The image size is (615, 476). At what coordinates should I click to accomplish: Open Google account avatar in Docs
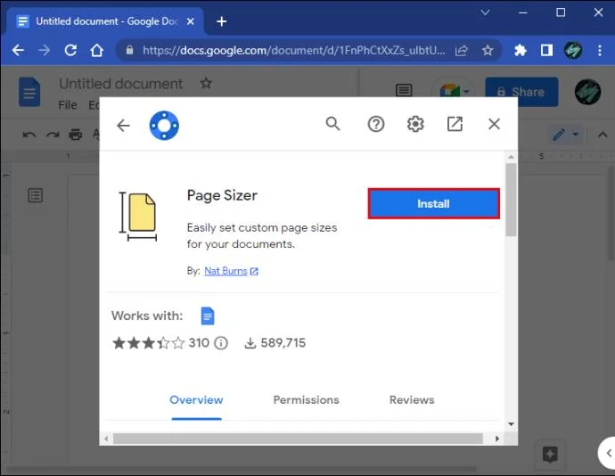[x=587, y=92]
